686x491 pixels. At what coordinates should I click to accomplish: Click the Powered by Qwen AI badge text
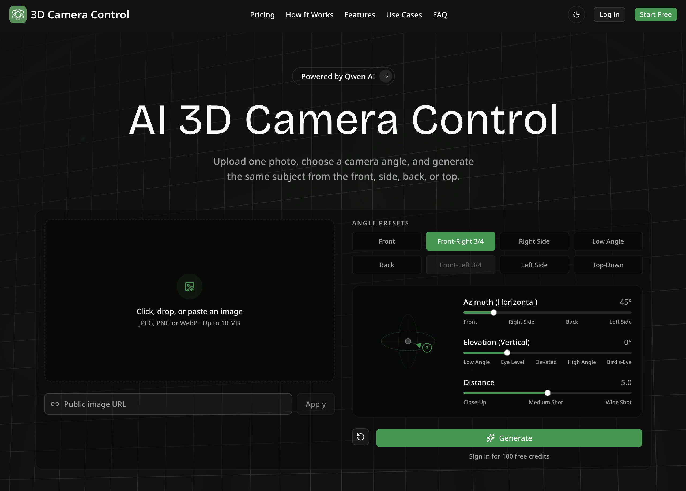(x=338, y=76)
